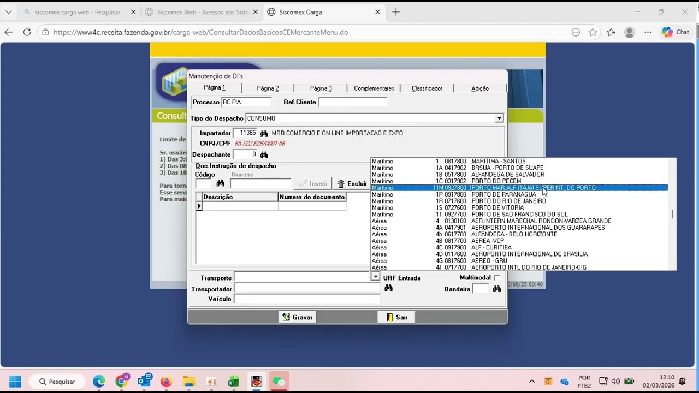Open URF Entrada binoculars search
Viewport: 699px width, 393px height.
[x=388, y=288]
